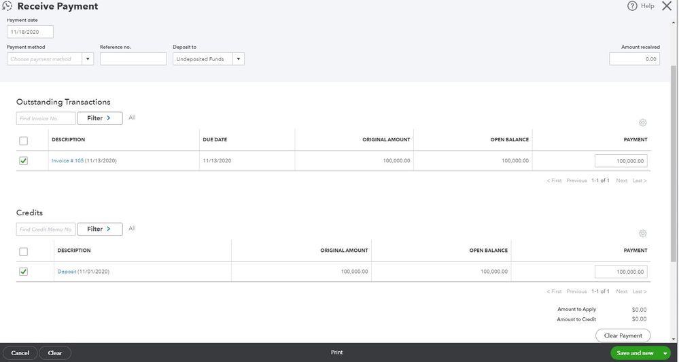Open the recent transactions history icon

(7, 6)
